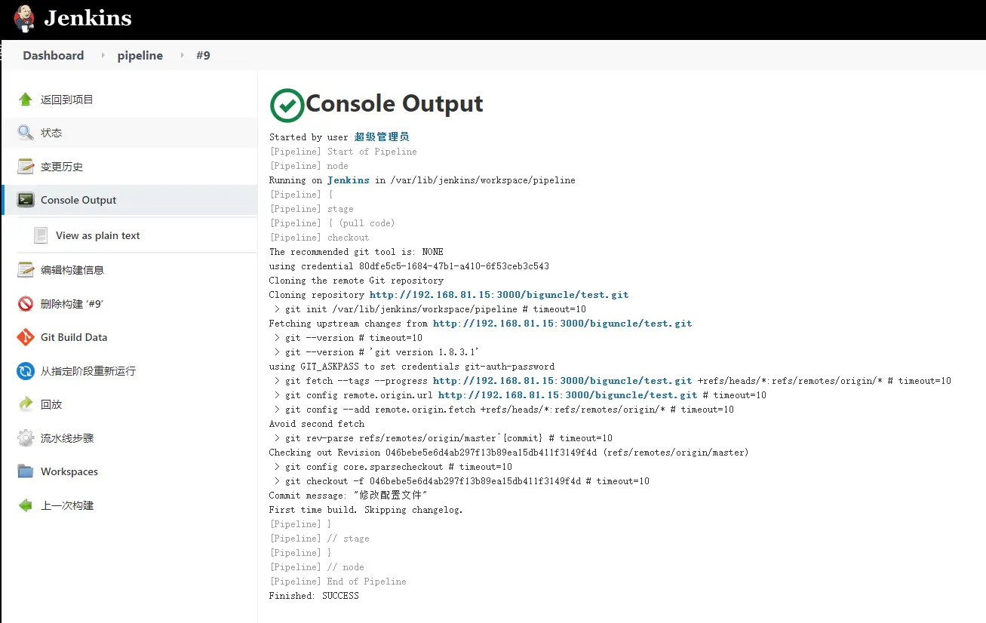986x623 pixels.
Task: Click the green up arrow icon beside 返回到项目
Action: [26, 100]
